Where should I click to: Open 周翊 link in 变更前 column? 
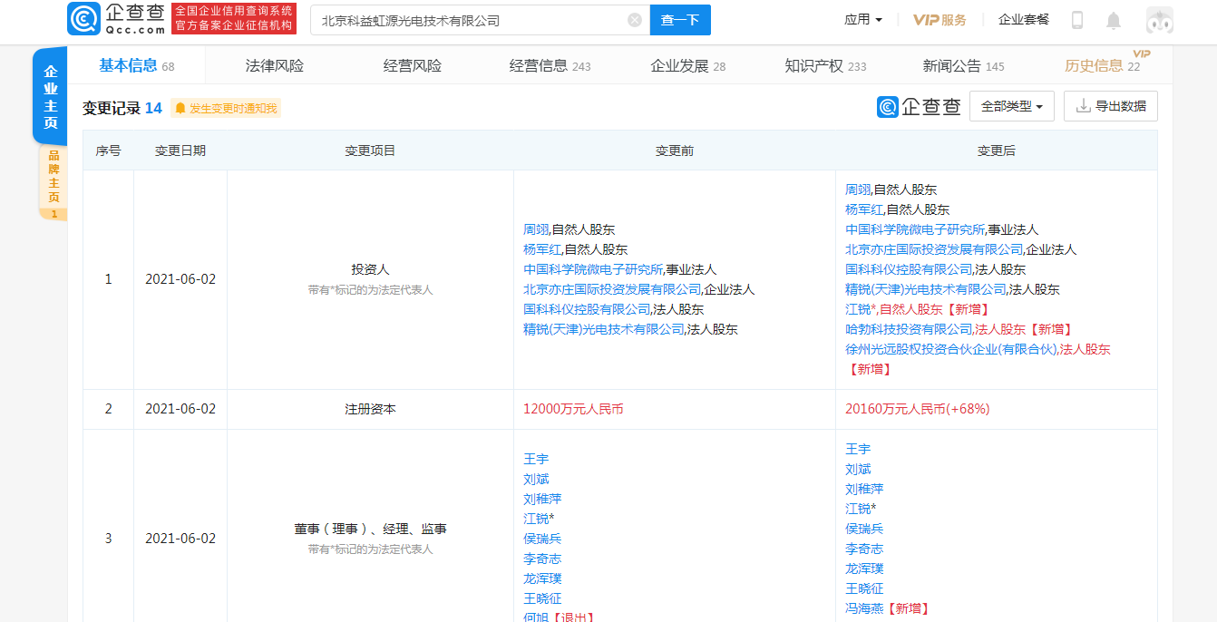pyautogui.click(x=536, y=229)
